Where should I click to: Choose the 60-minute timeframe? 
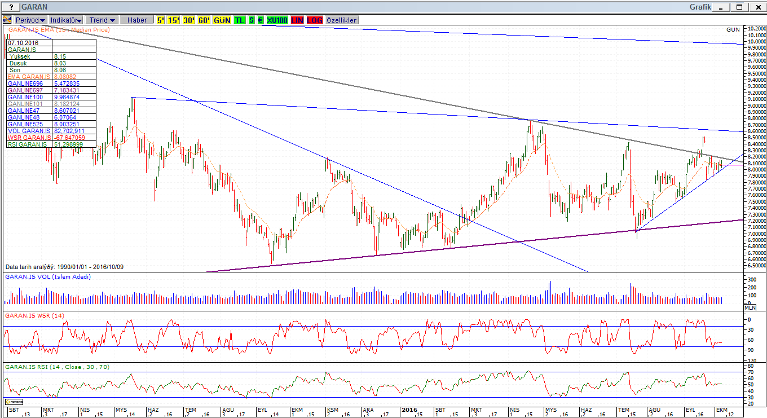pyautogui.click(x=204, y=20)
